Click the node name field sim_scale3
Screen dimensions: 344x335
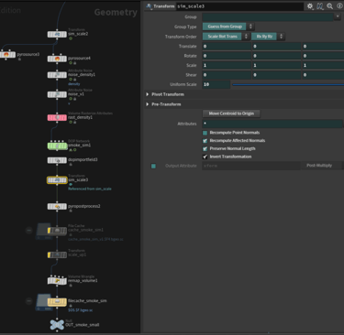point(239,6)
